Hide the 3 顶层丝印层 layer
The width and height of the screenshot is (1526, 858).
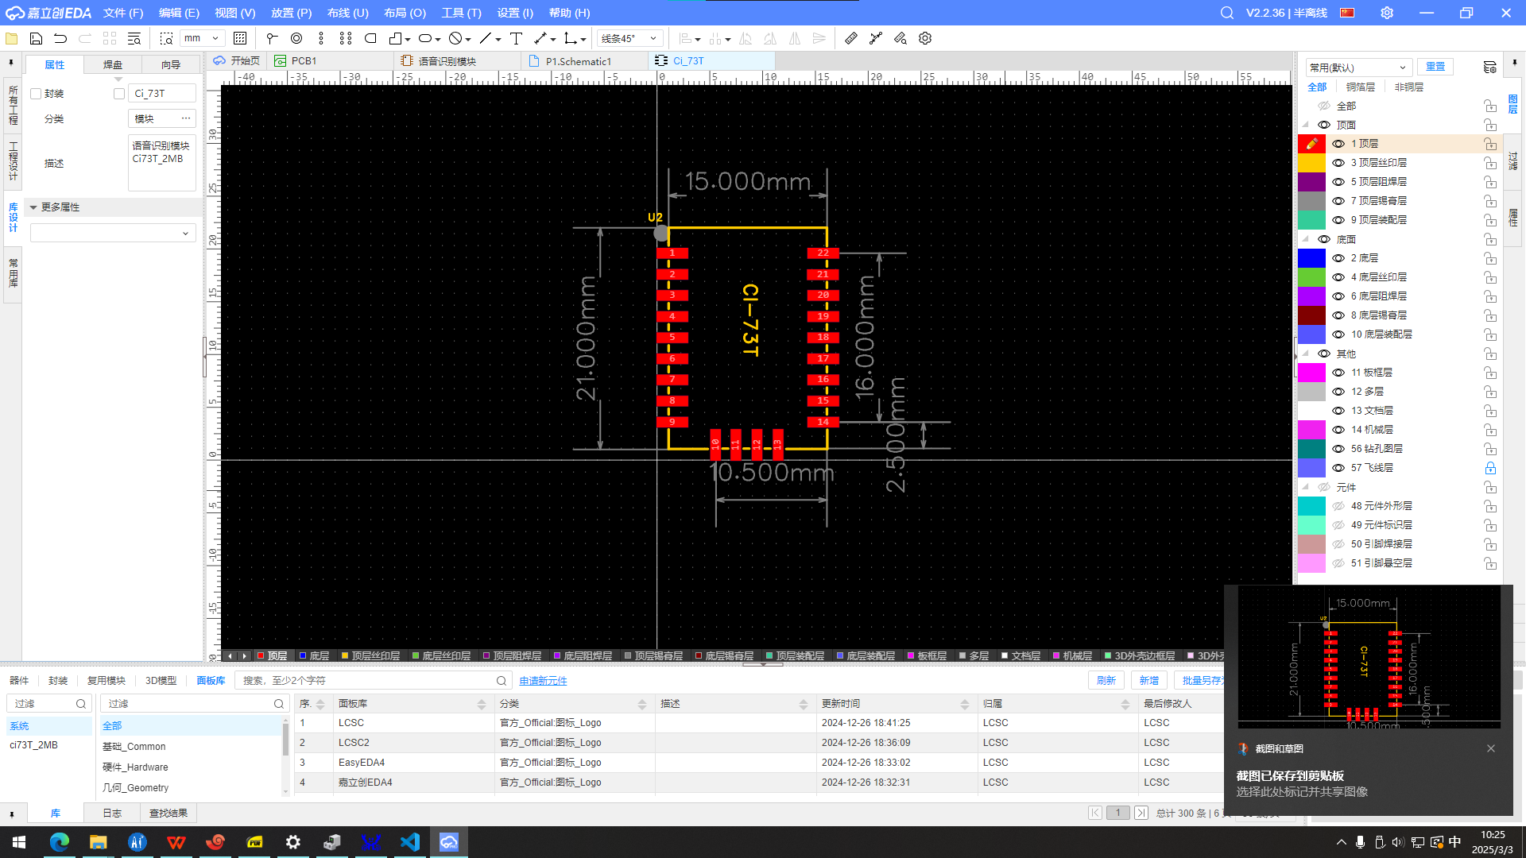[1338, 163]
